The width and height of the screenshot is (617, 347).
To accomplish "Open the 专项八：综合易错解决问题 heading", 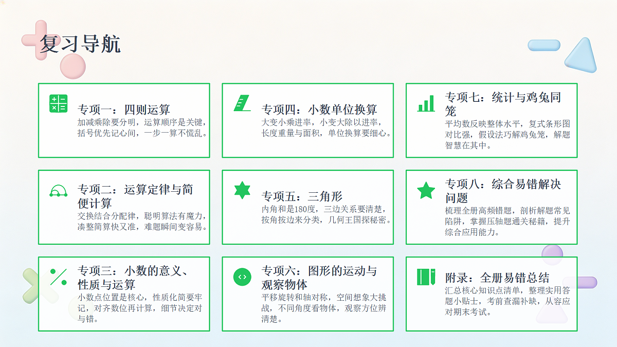I will pos(503,191).
